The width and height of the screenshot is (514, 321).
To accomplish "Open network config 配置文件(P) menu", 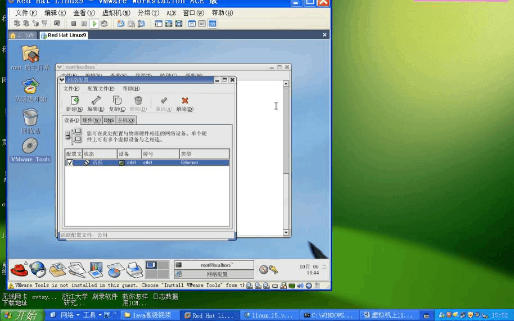I will pyautogui.click(x=101, y=88).
